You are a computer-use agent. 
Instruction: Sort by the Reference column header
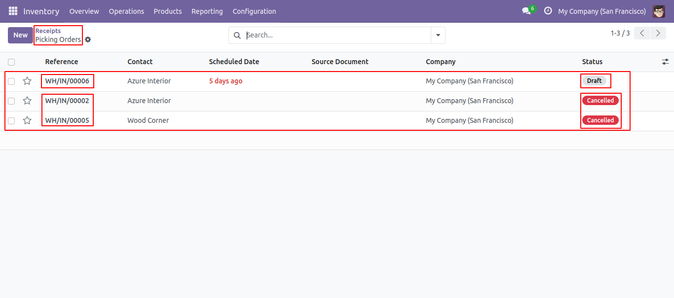coord(62,62)
